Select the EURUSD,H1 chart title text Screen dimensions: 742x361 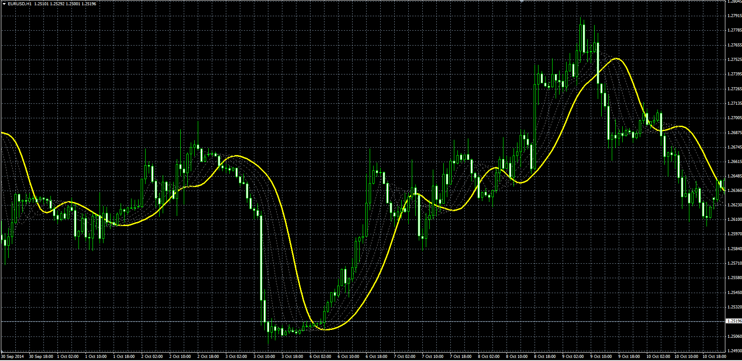click(x=20, y=4)
